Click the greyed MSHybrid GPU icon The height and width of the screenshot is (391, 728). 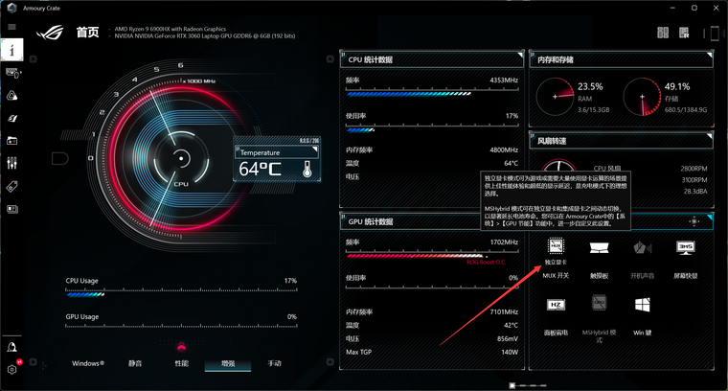[x=599, y=303]
